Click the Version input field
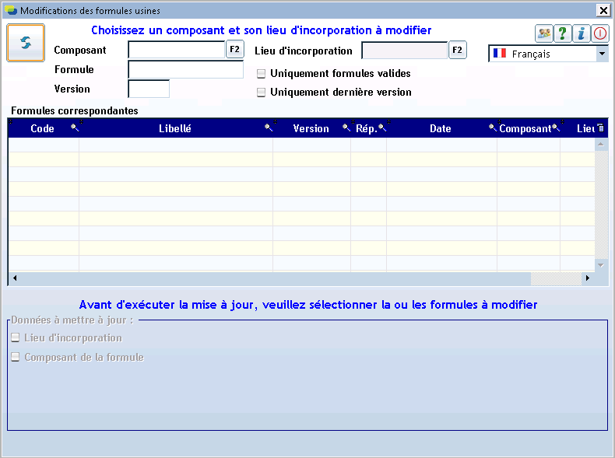Screen dimensions: 615x458 pyautogui.click(x=149, y=89)
